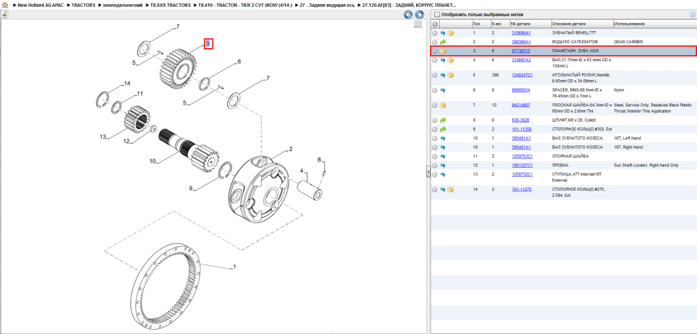Viewport: 697px width, 334px height.
Task: Click the add circle icon for part 86985634
Action: 435,90
